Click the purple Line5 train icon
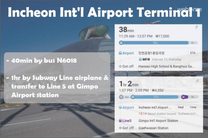The width and height of the screenshot is (208, 138). [120, 120]
